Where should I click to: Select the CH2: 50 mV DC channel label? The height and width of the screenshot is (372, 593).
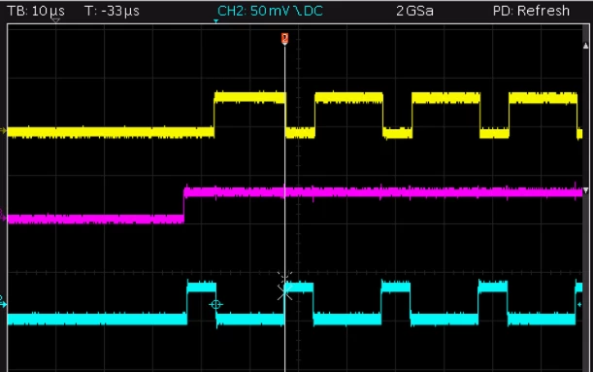[270, 11]
